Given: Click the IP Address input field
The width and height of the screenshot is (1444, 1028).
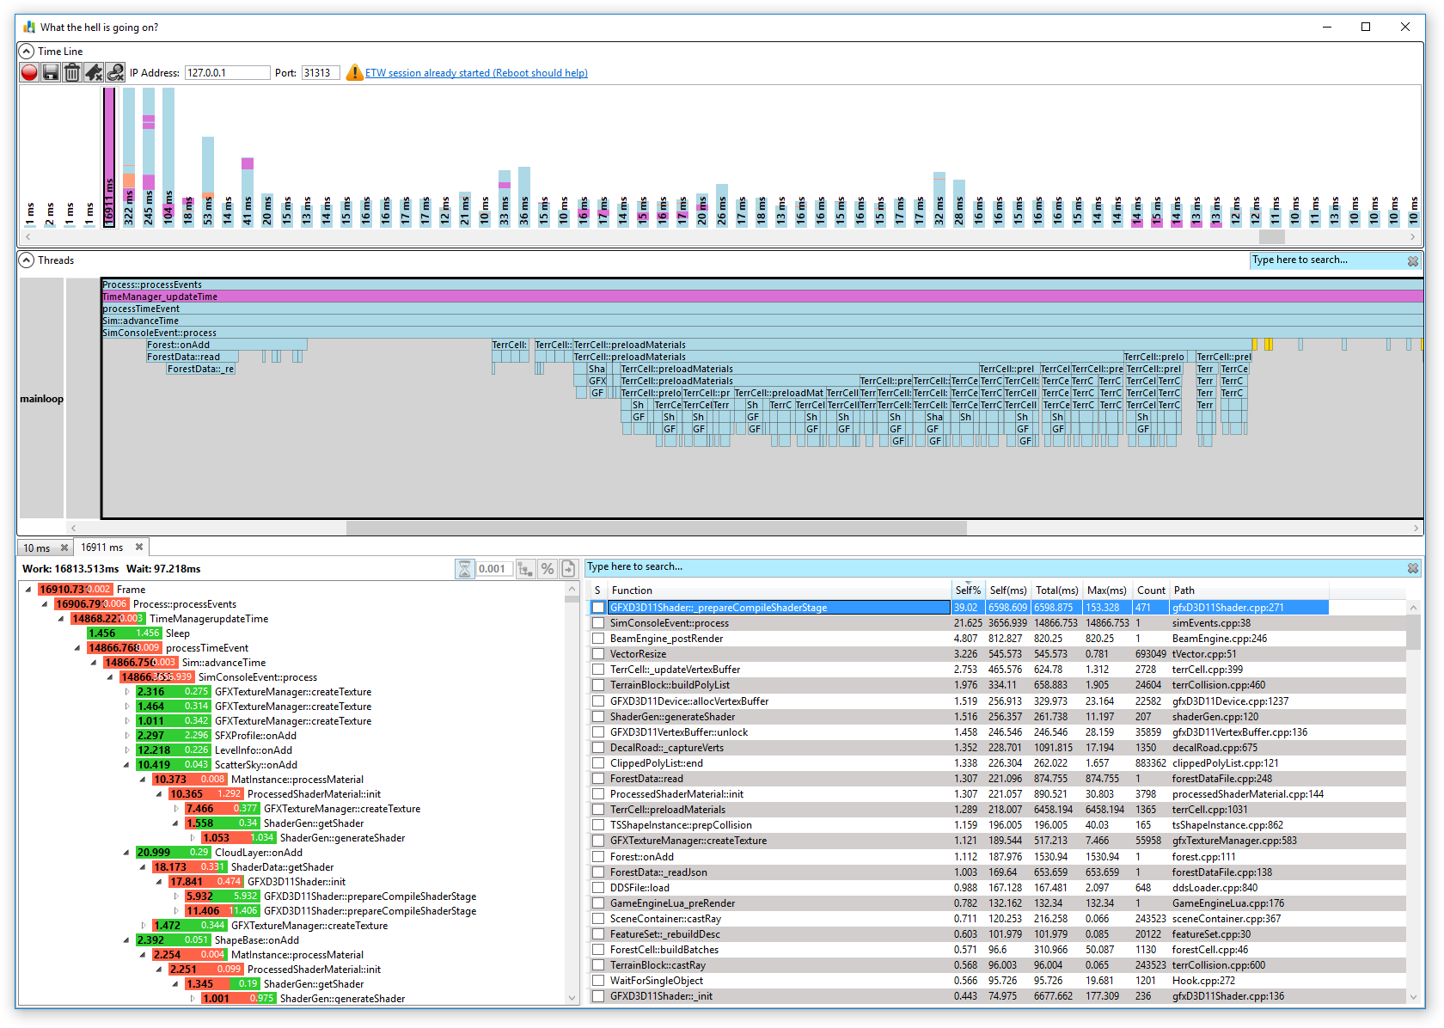Looking at the screenshot, I should click(227, 73).
